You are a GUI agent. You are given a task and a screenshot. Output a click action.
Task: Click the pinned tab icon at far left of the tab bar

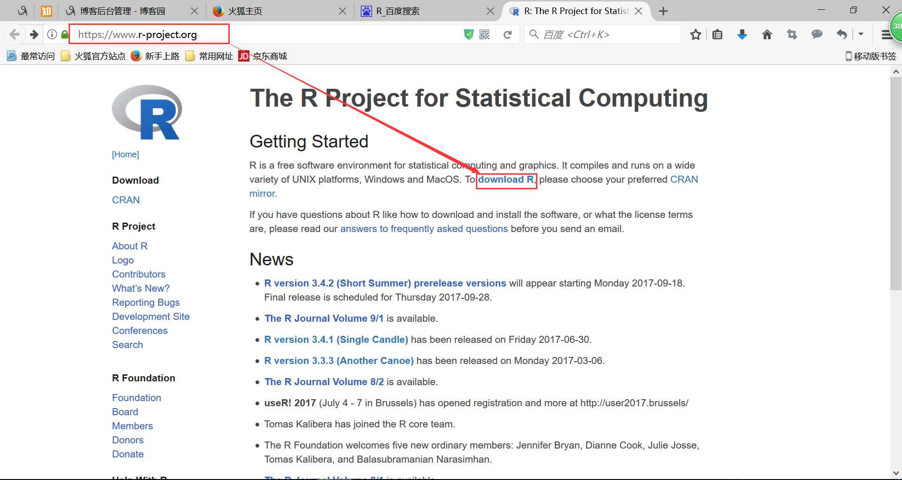[22, 11]
